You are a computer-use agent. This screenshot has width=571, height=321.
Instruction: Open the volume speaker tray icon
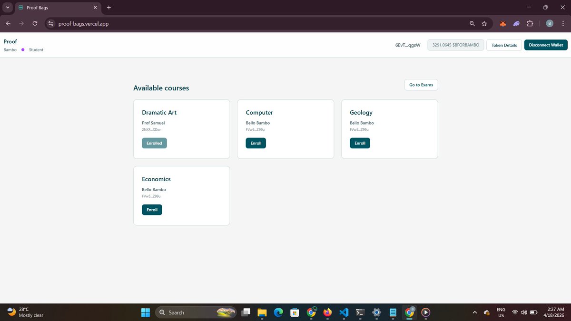(x=524, y=312)
